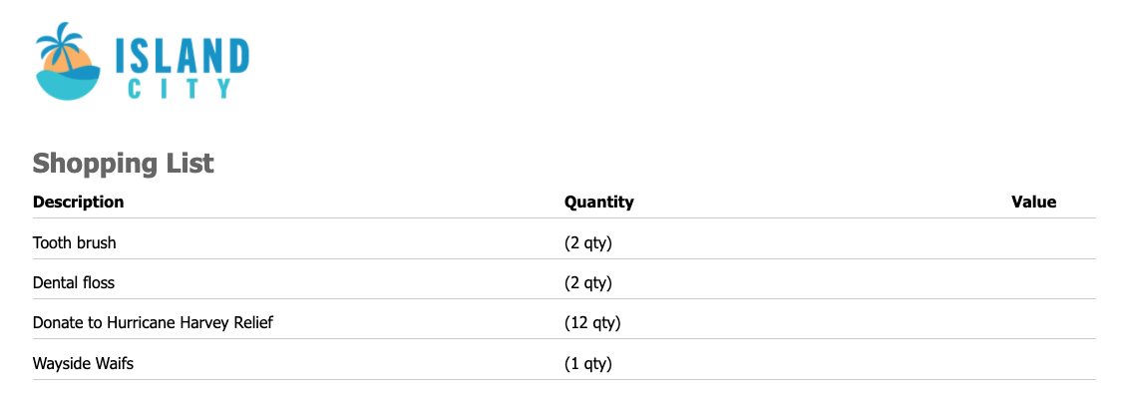Click the Quantity column header
Image resolution: width=1121 pixels, height=411 pixels.
point(599,203)
